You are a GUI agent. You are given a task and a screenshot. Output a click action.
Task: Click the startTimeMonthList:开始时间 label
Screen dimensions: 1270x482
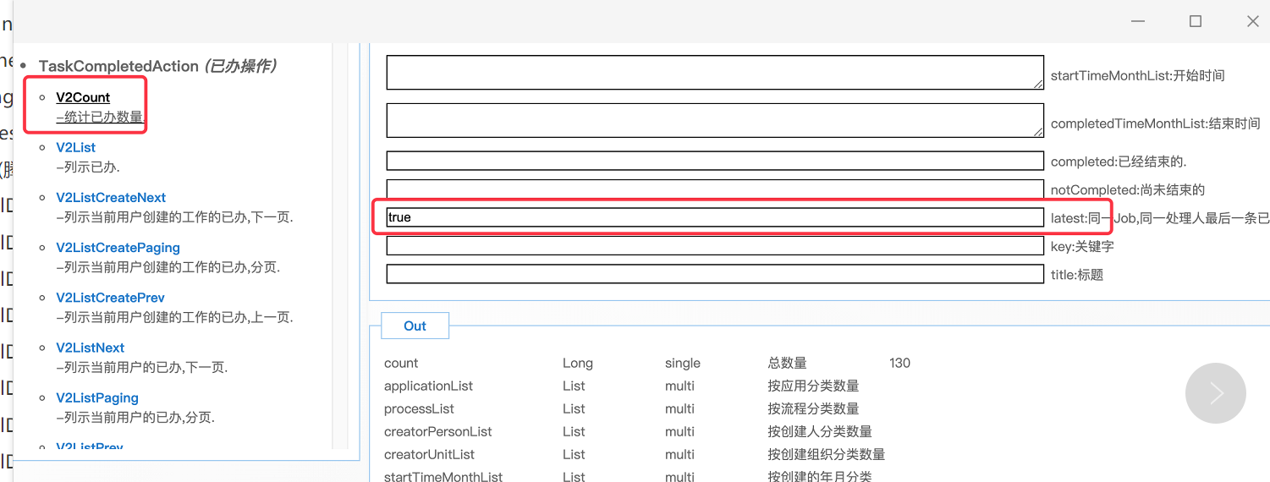click(1137, 75)
